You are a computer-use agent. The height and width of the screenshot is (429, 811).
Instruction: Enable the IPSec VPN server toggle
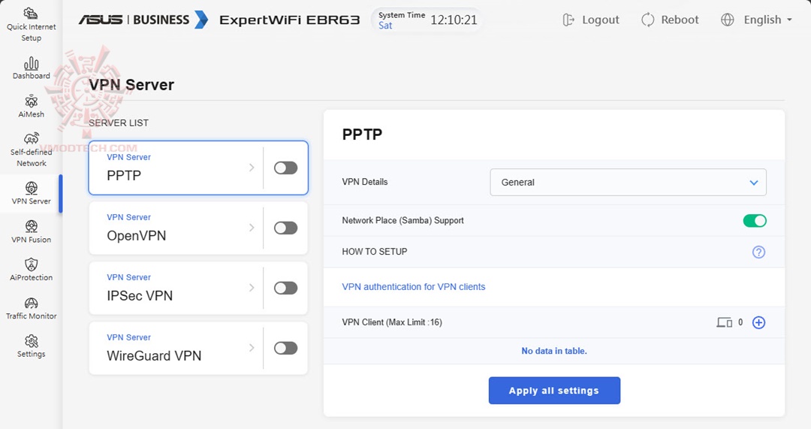tap(285, 288)
